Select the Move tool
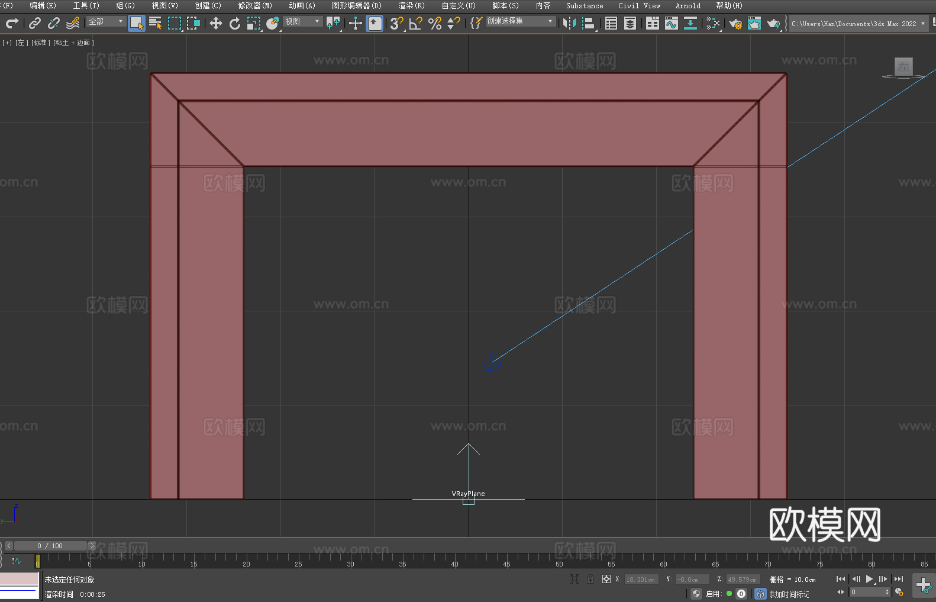 pos(216,23)
